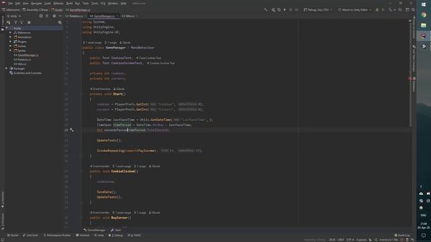This screenshot has width=431, height=242.
Task: Expand the Packages node
Action: tap(7, 69)
